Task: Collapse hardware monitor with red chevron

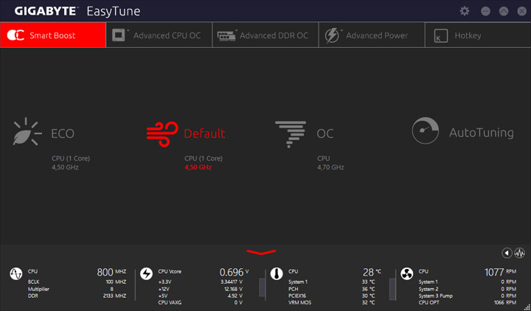Action: coord(261,252)
